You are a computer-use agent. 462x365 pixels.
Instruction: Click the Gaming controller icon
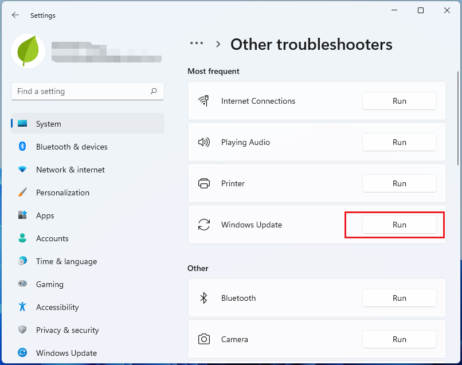pyautogui.click(x=22, y=284)
